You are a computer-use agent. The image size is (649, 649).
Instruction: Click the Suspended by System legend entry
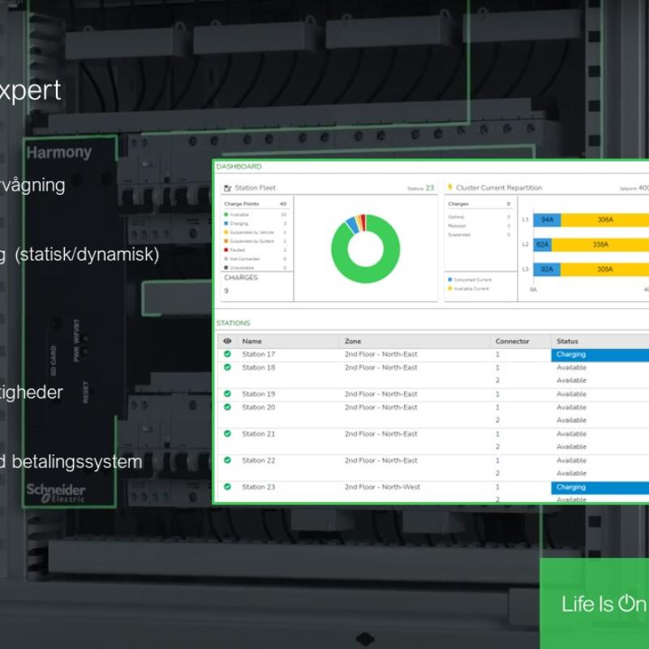(x=249, y=241)
